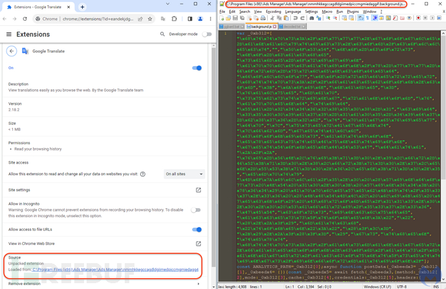Toggle Developer mode switch
Screen dimensions: 446x289
pos(206,34)
